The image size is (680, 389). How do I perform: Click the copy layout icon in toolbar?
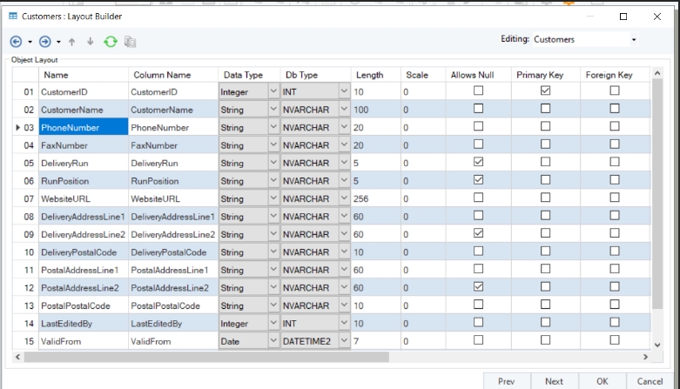click(131, 41)
